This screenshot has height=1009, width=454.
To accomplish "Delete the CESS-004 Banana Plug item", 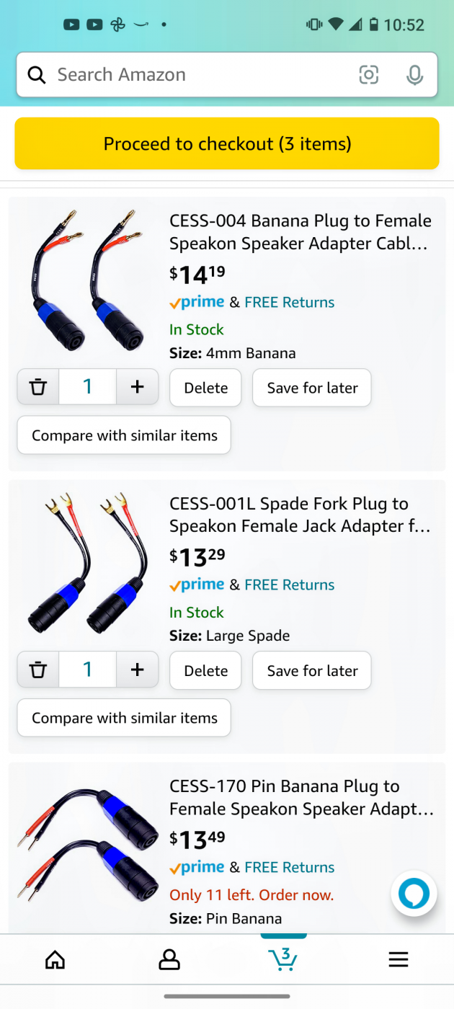I will pyautogui.click(x=205, y=388).
